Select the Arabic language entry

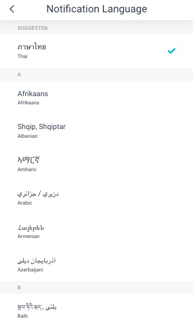point(97,198)
